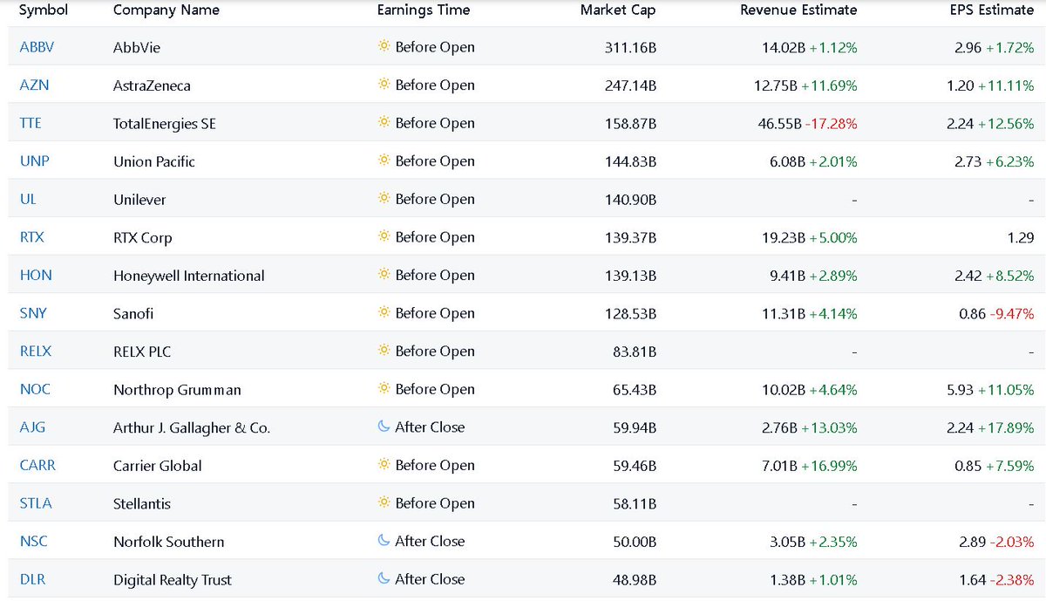Click the sun icon in Unilever row
Viewport: 1046px width, 601px height.
pyautogui.click(x=384, y=198)
